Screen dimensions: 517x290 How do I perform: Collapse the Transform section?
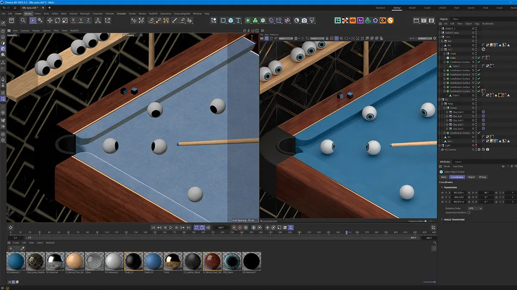(442, 188)
